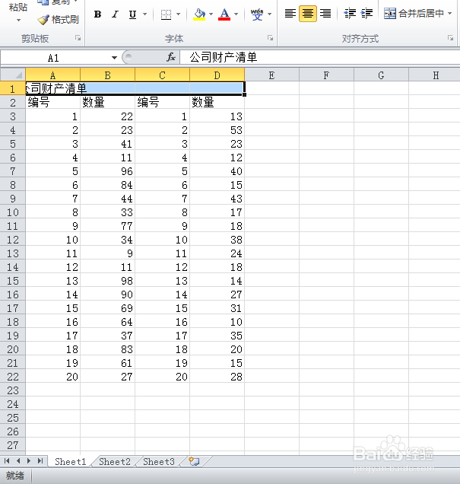This screenshot has height=484, width=460.
Task: Toggle center alignment
Action: pyautogui.click(x=308, y=14)
